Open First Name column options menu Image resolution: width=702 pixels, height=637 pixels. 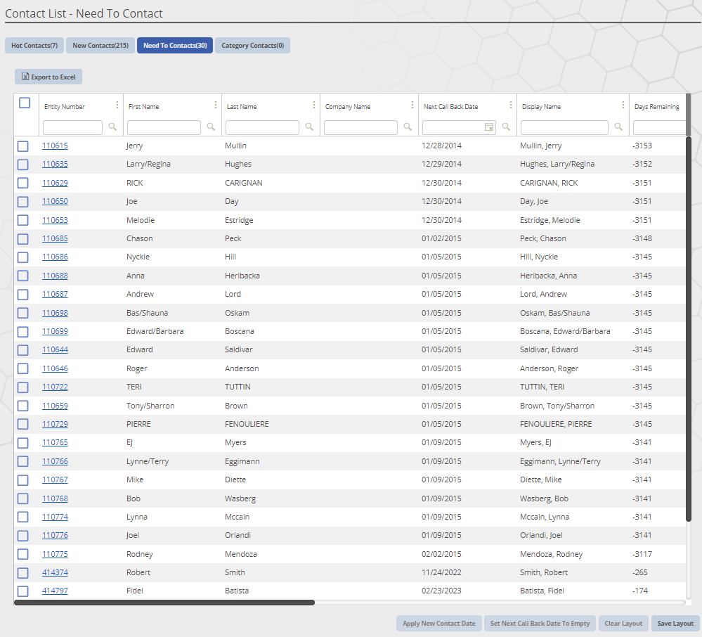click(x=216, y=105)
